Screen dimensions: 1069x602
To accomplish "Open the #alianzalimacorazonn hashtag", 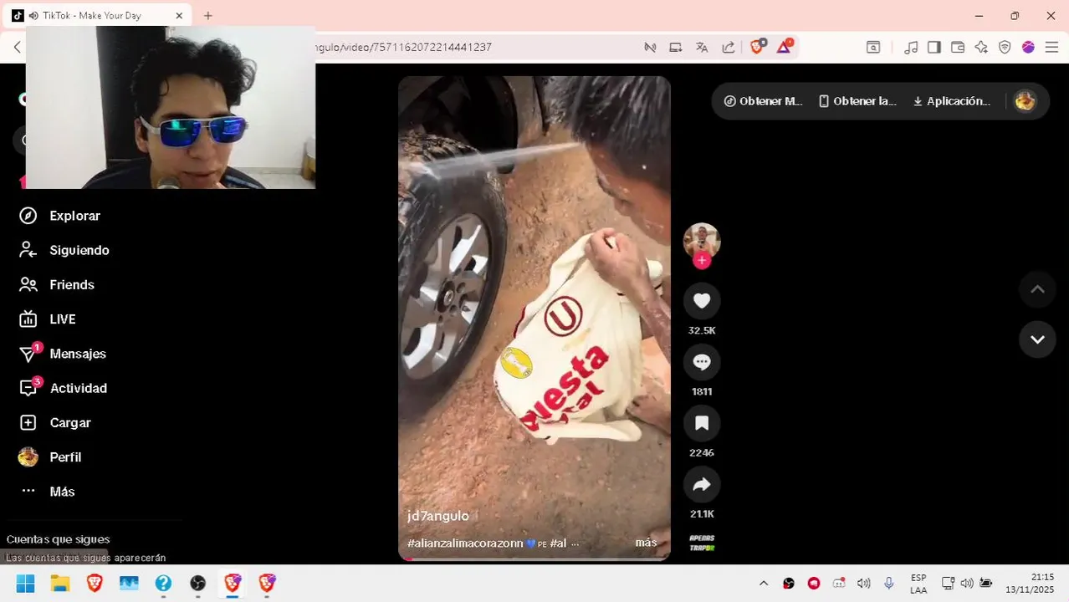I will pos(465,543).
